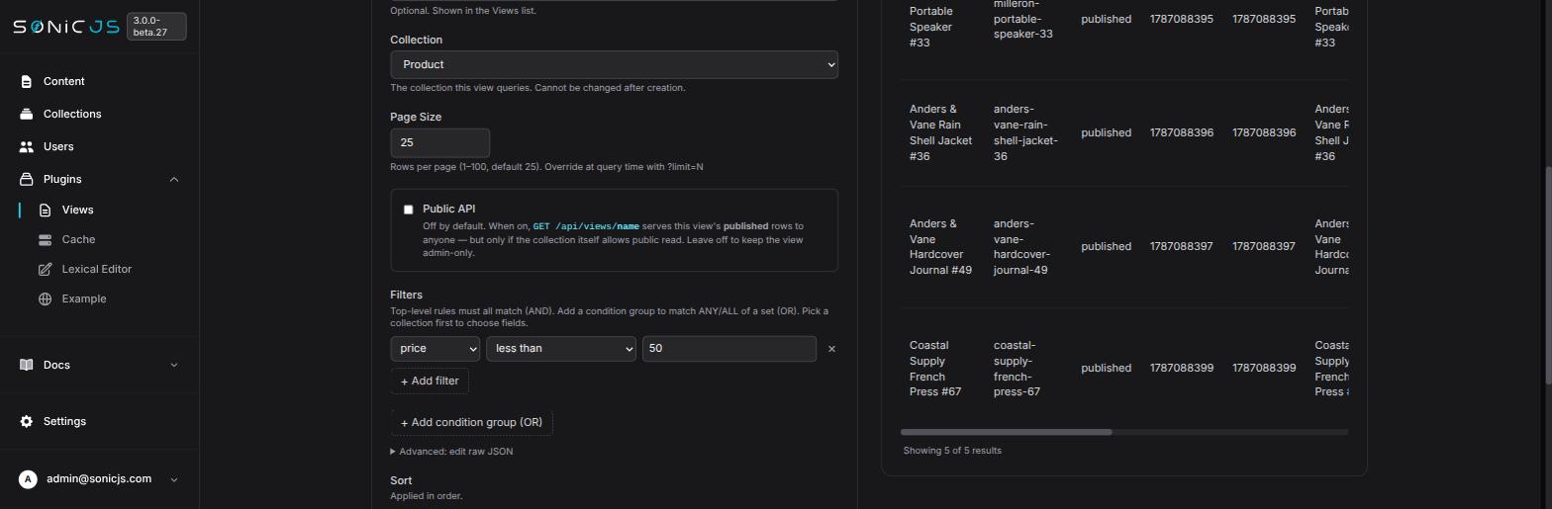1552x509 pixels.
Task: Open the price field dropdown
Action: (435, 348)
